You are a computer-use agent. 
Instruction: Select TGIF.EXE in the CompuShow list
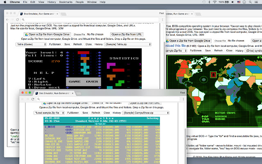(79, 159)
